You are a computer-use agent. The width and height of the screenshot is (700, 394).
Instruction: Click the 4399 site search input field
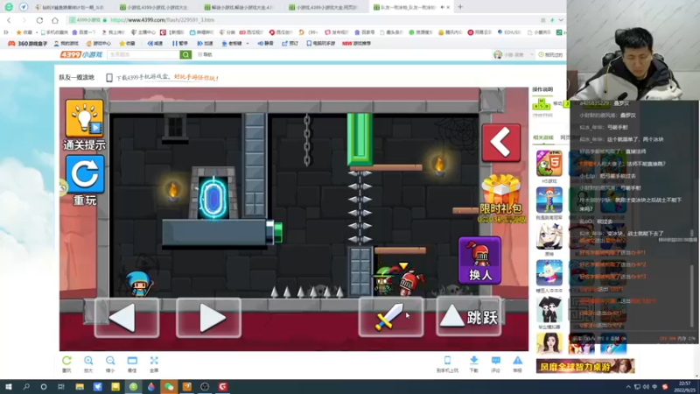tap(143, 54)
